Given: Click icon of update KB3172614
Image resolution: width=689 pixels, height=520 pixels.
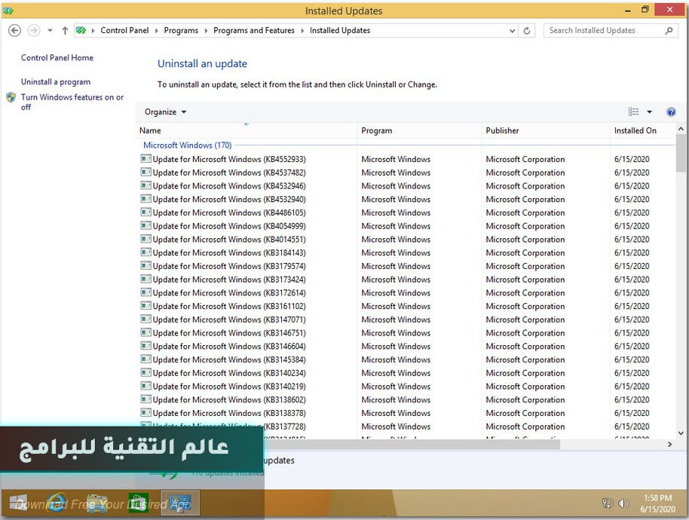Looking at the screenshot, I should (145, 292).
